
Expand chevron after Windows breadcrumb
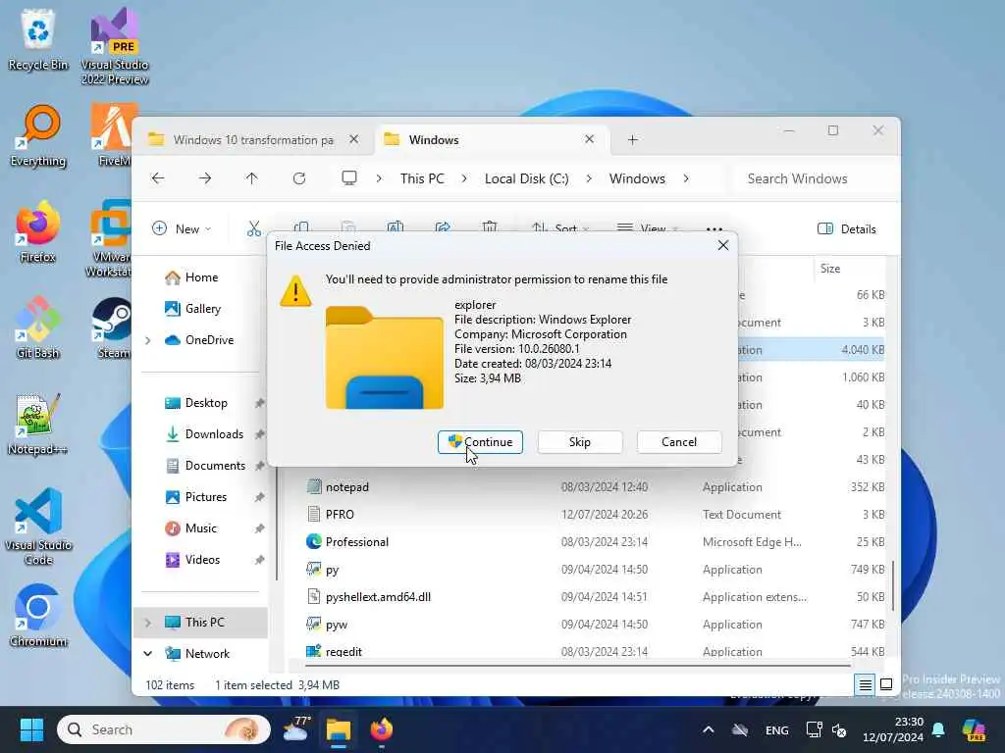[x=686, y=178]
